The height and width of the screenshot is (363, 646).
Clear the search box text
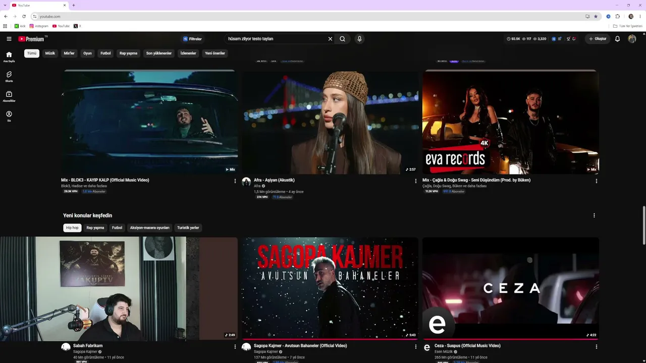[331, 39]
